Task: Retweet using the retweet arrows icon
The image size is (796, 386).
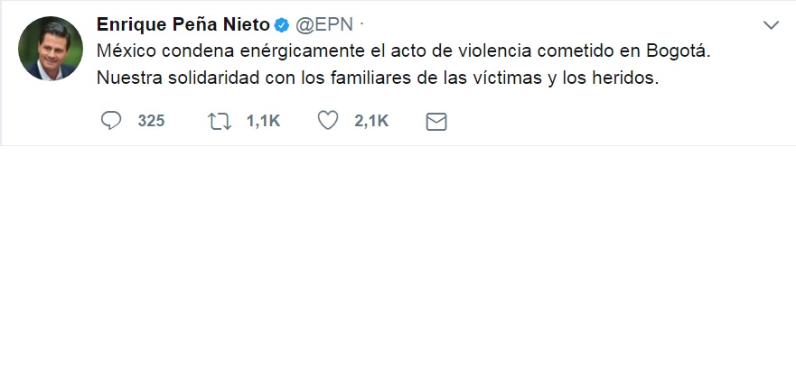Action: click(x=220, y=122)
